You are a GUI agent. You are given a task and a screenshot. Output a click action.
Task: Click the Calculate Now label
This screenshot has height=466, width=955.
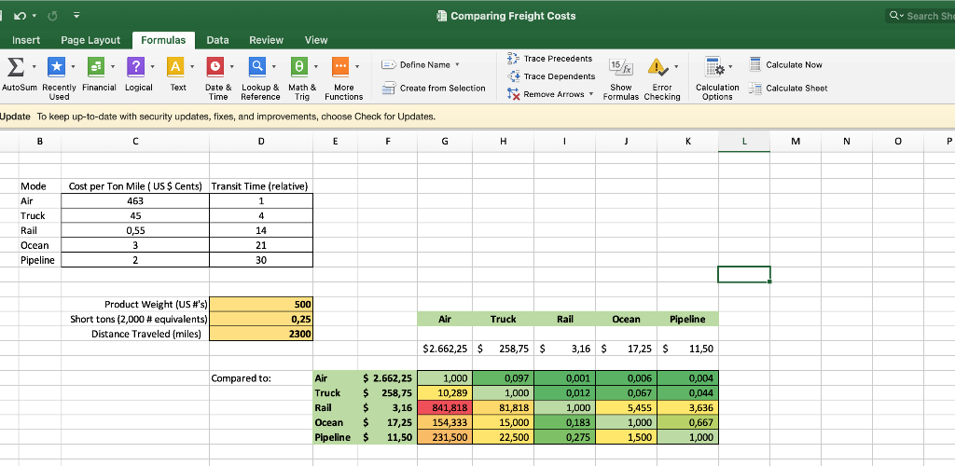pyautogui.click(x=794, y=64)
